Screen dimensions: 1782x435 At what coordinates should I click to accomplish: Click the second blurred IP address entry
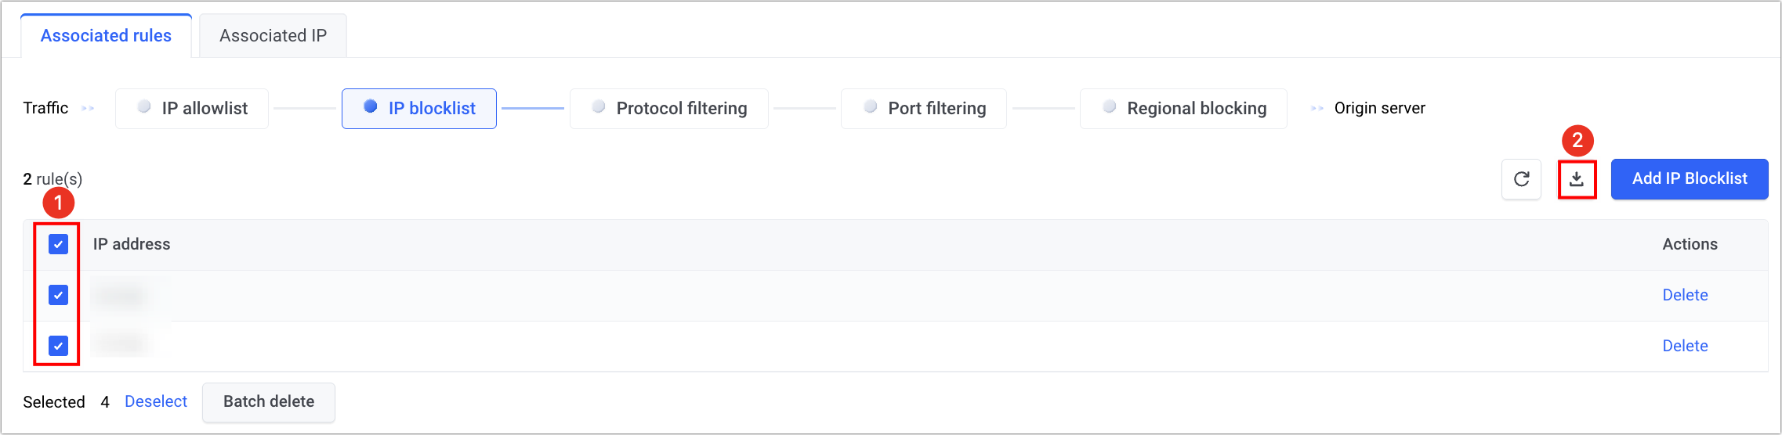(120, 344)
